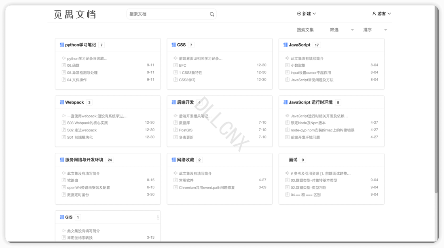Image resolution: width=444 pixels, height=248 pixels.
Task: Click the vertical scrollbar on the right
Action: (436, 101)
